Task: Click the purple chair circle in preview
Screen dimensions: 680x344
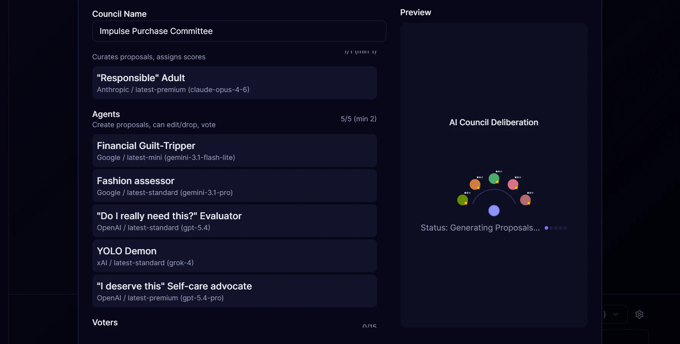Action: [x=494, y=211]
